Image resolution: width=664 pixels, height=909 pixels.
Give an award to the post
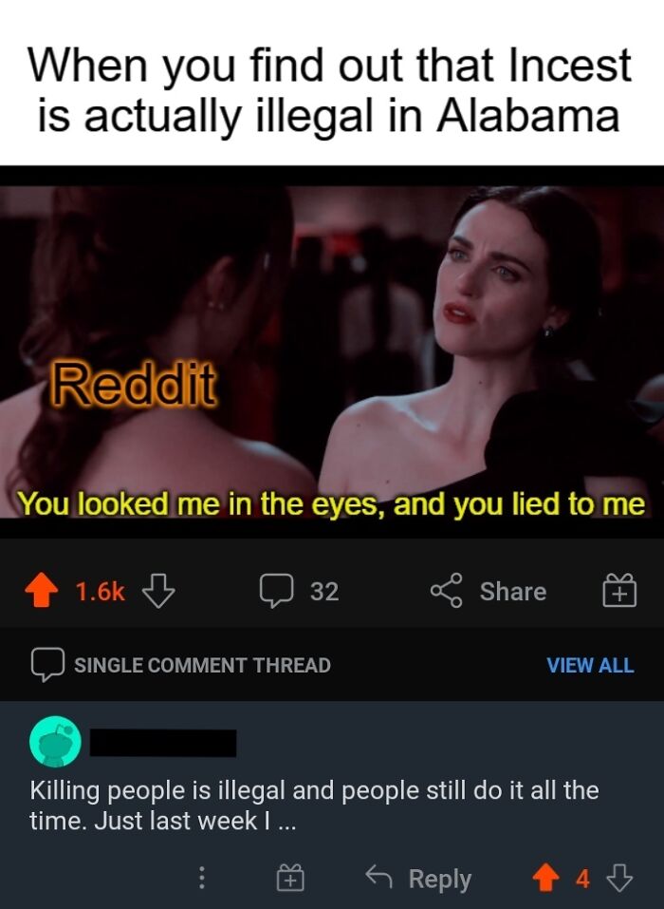click(x=619, y=591)
